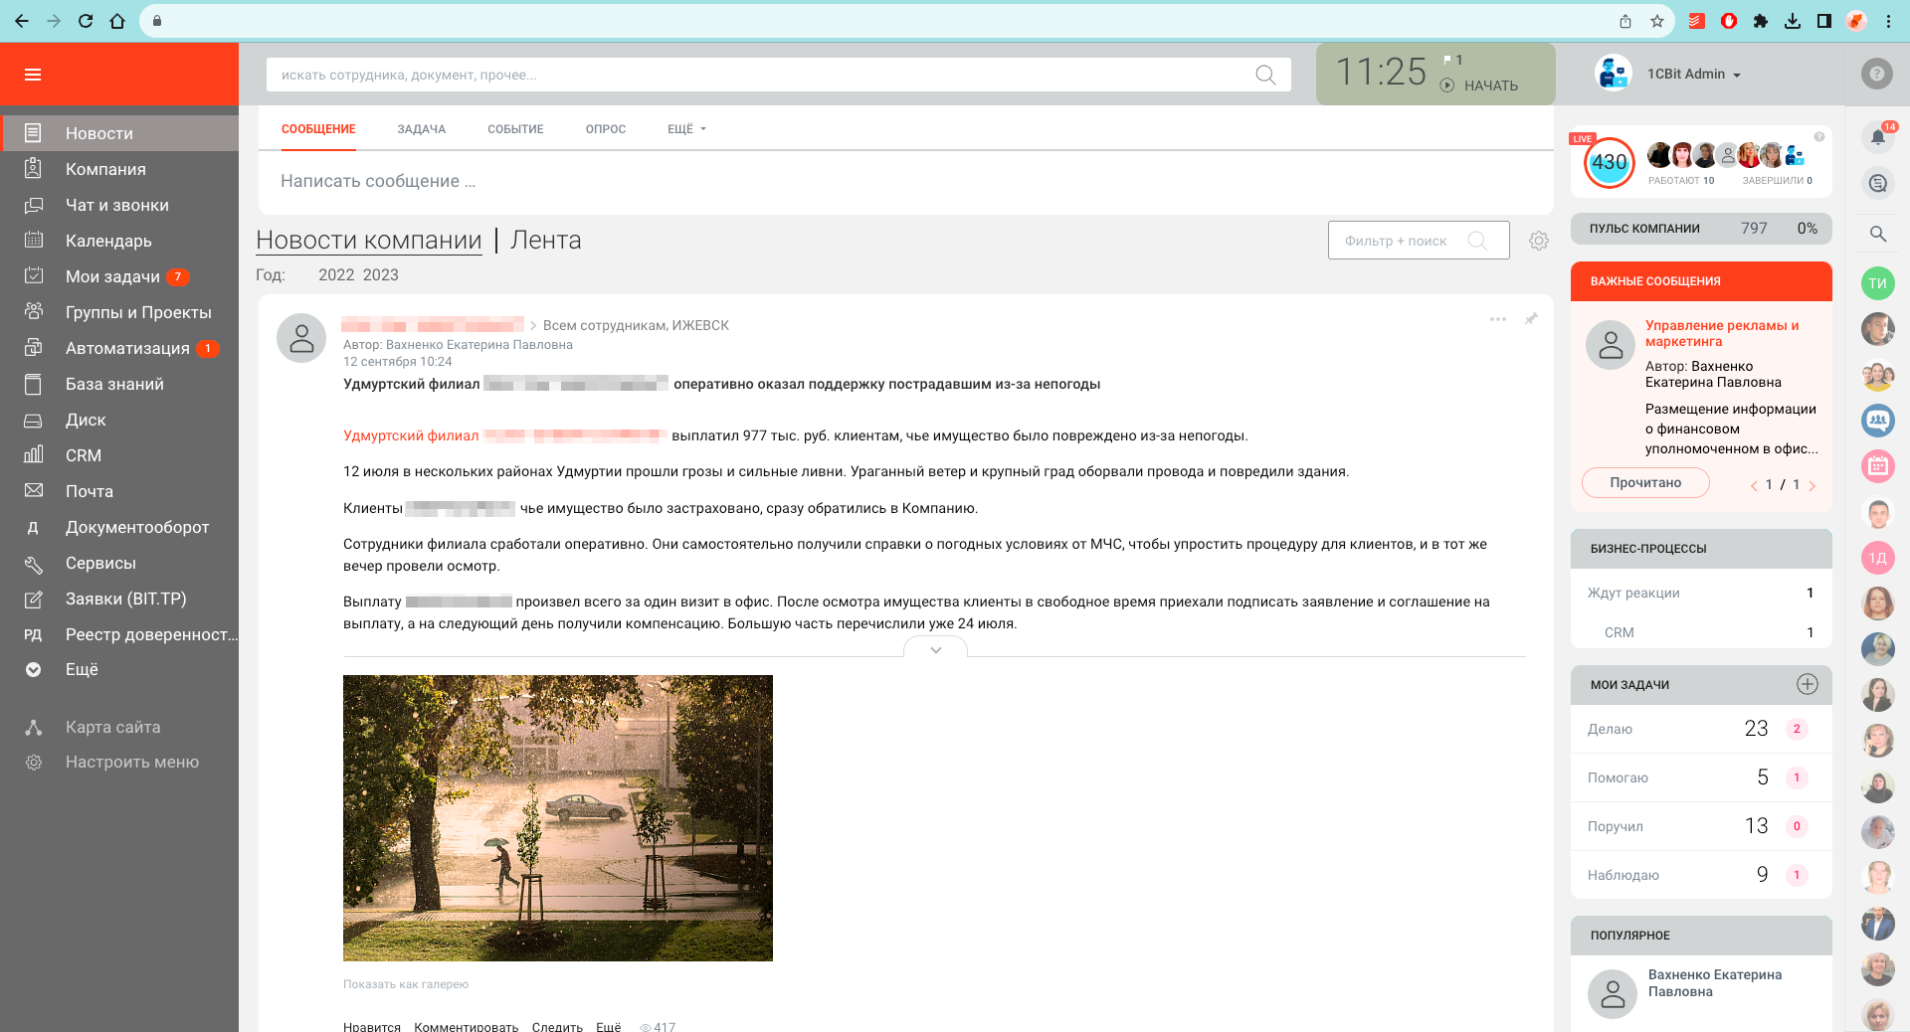Go to the previous important message
Screen dimensions: 1910x1032
point(1754,485)
